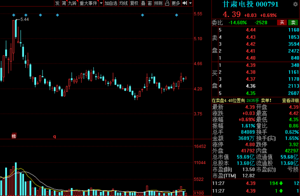Click the 委比 value -14.60%
The image size is (300, 196).
(x=238, y=23)
